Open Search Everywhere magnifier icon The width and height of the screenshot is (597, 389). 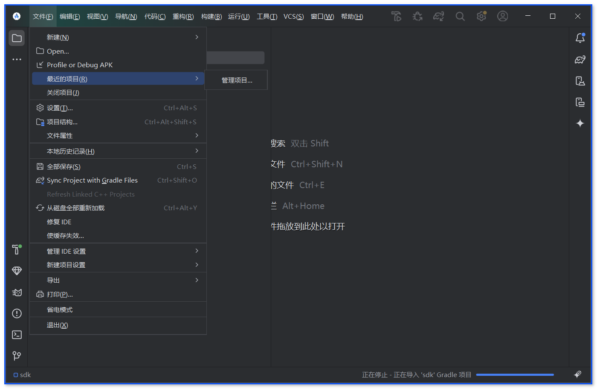(460, 16)
